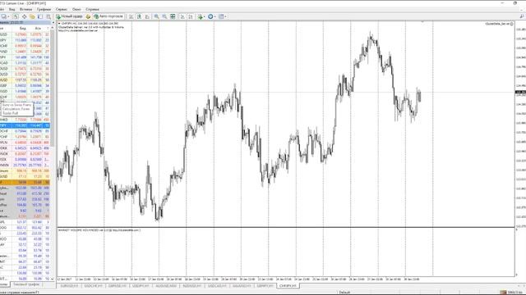Open the Справка menu
The image size is (526, 295).
click(92, 9)
